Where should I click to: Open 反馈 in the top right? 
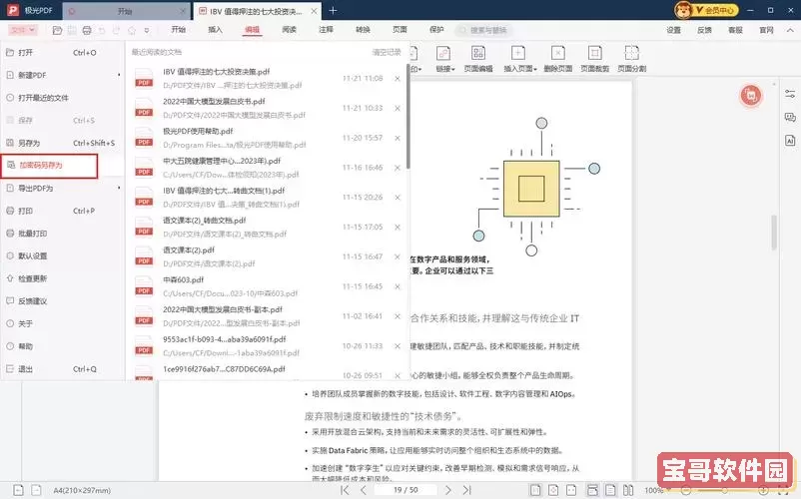(704, 30)
